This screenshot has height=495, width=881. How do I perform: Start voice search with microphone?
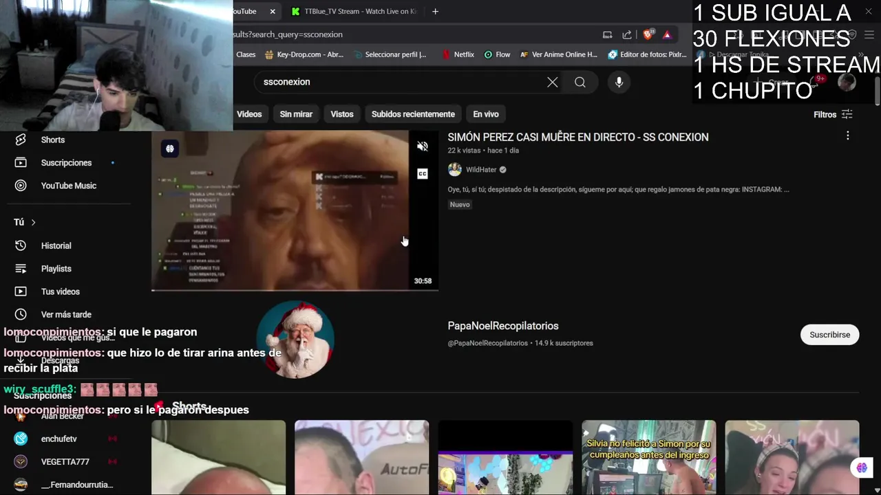pos(619,82)
